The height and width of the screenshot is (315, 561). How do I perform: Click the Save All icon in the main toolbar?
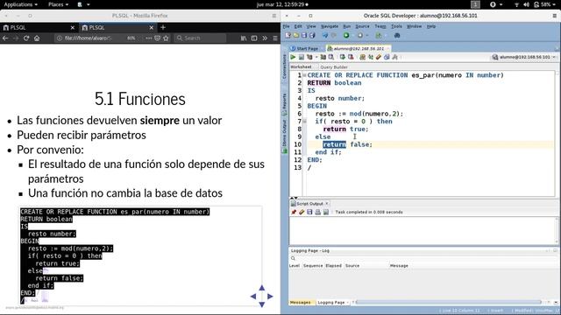pyautogui.click(x=312, y=35)
